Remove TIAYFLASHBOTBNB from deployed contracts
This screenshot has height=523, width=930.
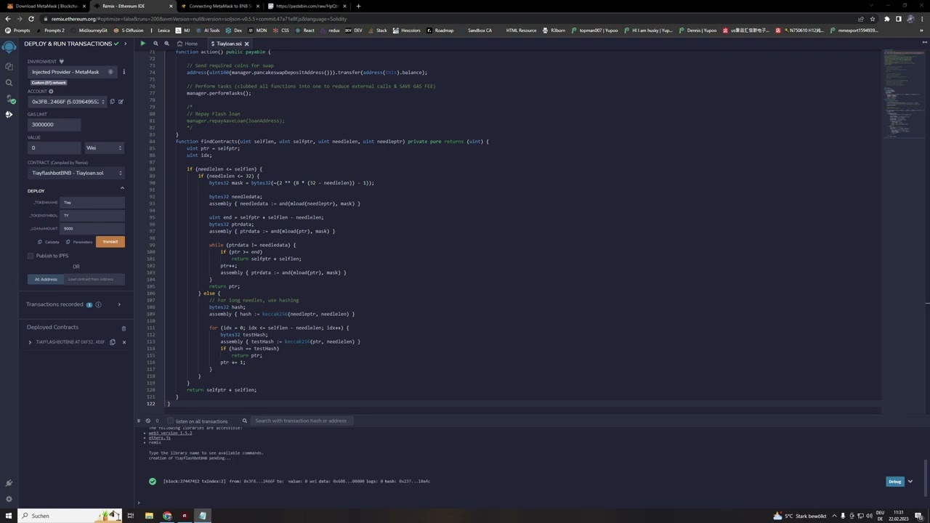click(124, 342)
